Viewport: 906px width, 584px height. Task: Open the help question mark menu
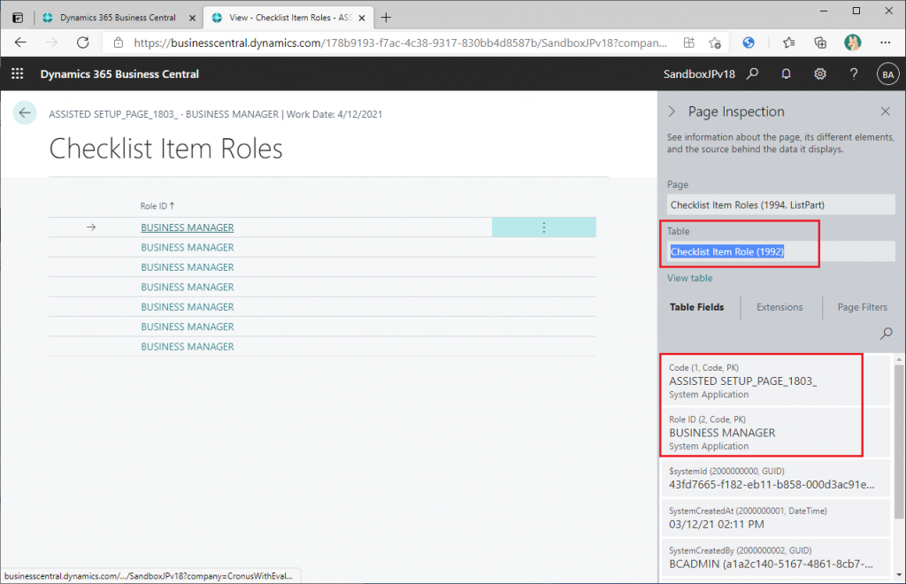pos(854,74)
